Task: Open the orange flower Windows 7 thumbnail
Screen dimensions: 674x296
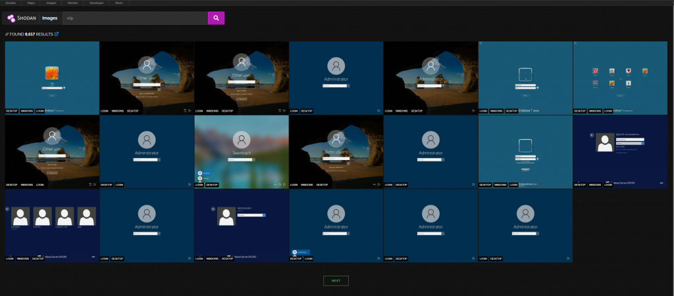Action: 52,74
